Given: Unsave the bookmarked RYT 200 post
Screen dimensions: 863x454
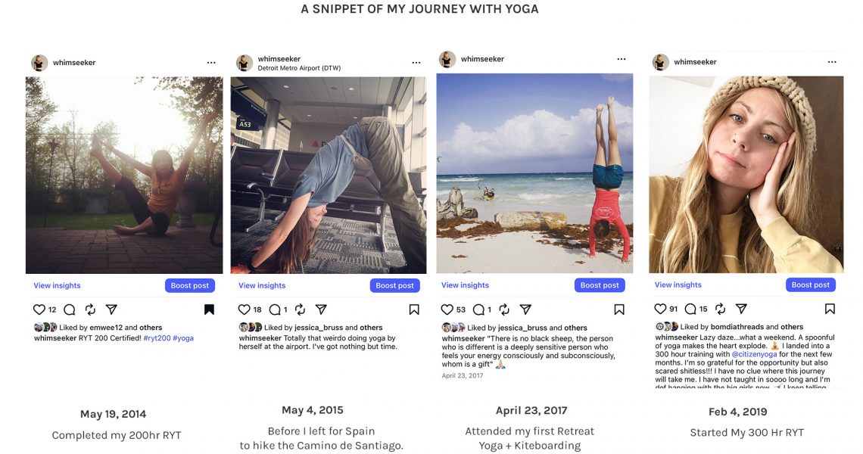Looking at the screenshot, I should [209, 309].
